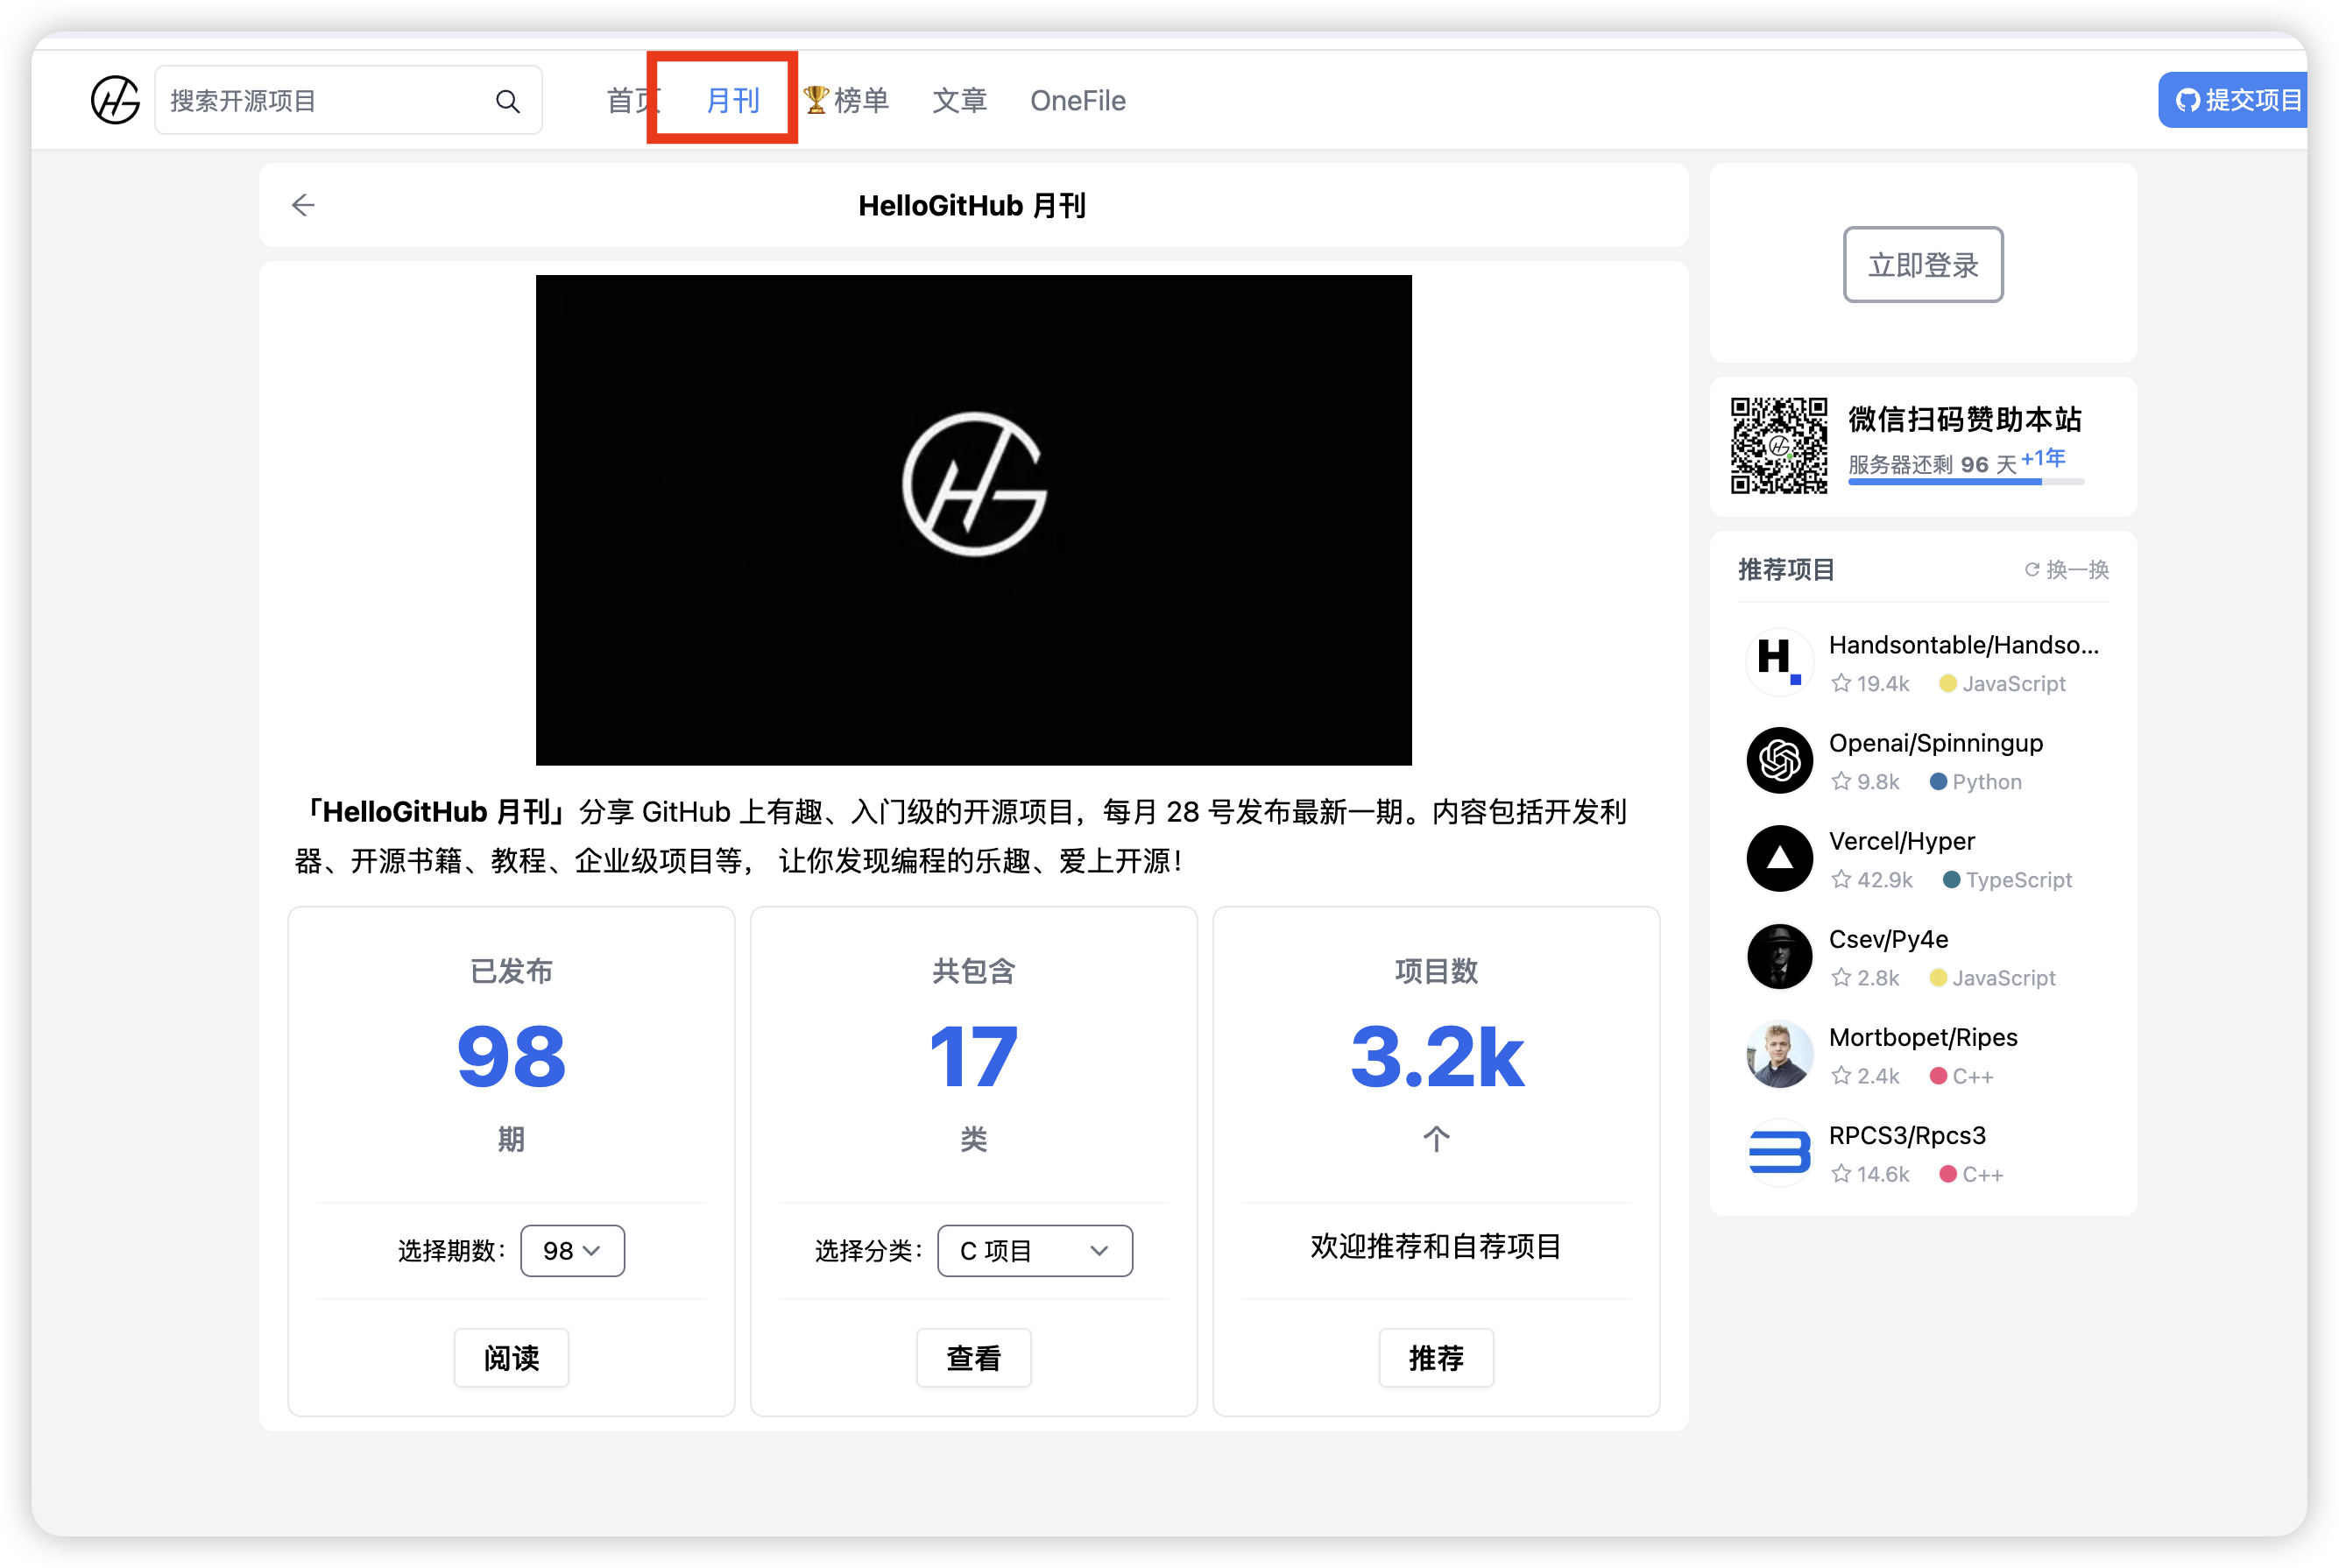Click the 欢迎推荐和自荐项目 text
2339x1568 pixels.
(x=1435, y=1246)
